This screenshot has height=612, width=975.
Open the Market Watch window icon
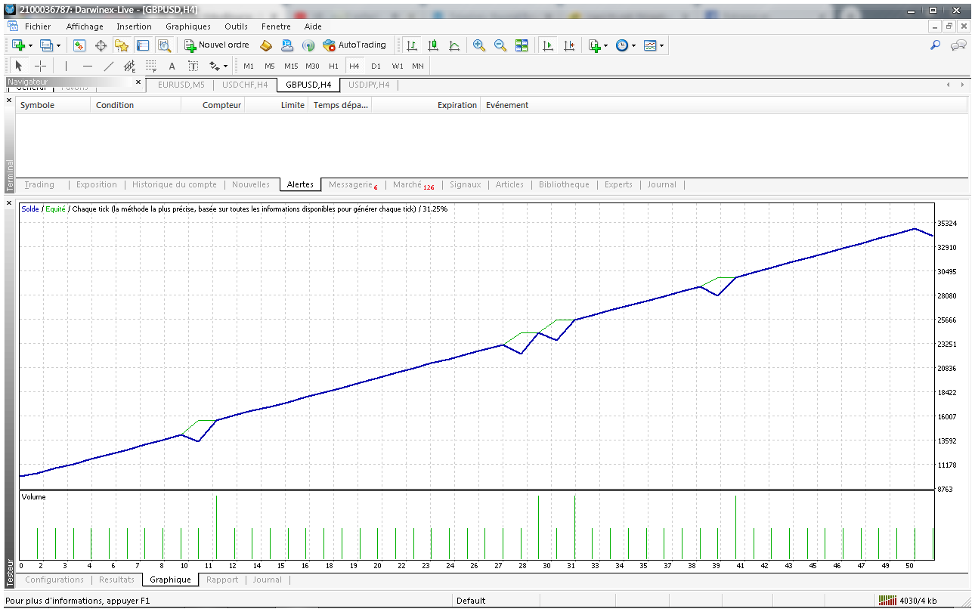click(79, 45)
